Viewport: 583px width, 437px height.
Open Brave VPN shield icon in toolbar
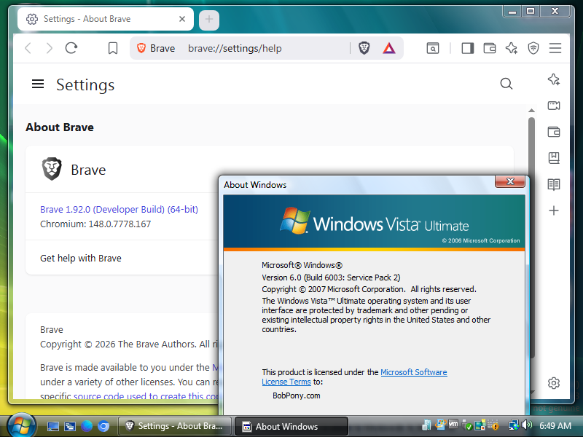click(x=533, y=48)
